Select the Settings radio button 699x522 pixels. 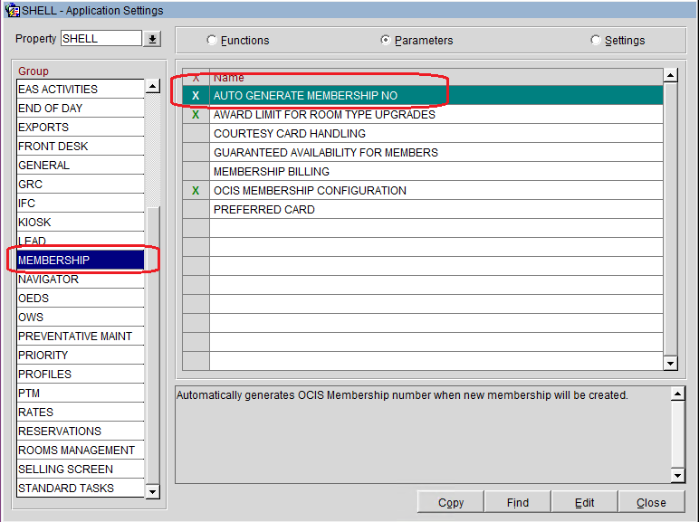596,41
